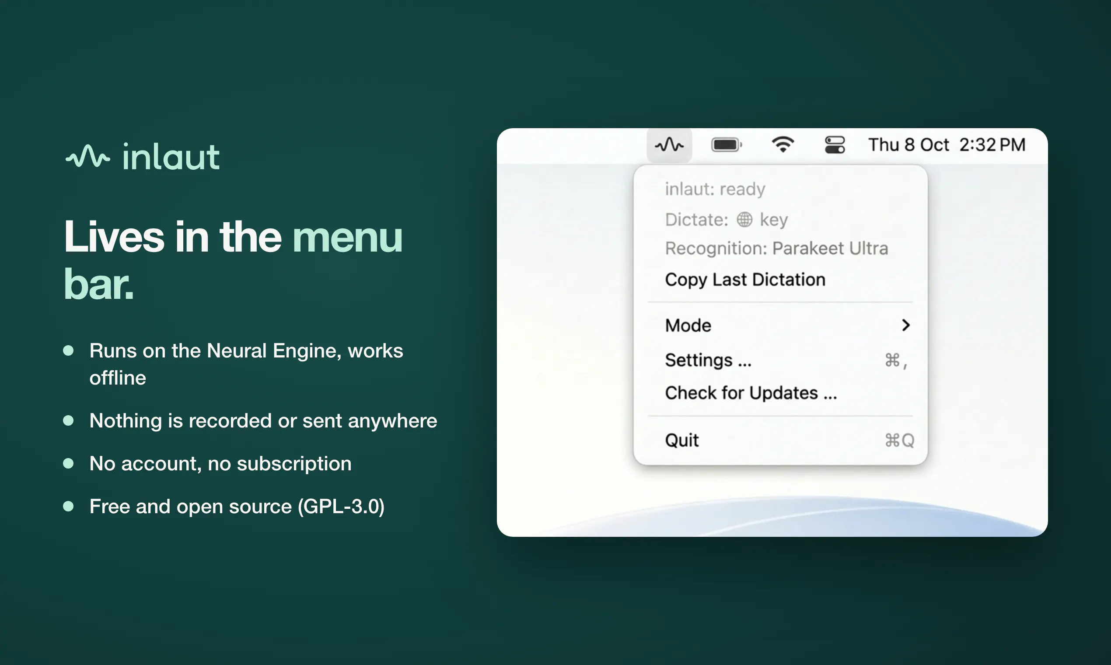The width and height of the screenshot is (1111, 665).
Task: Quit inlaut from the menu
Action: tap(780, 440)
